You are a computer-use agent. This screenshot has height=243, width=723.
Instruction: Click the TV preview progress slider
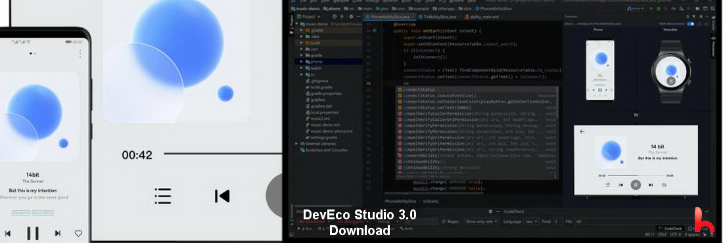click(636, 175)
